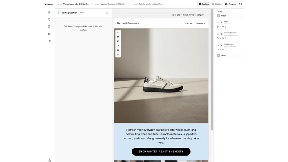Edit the Subject field
The image size is (288, 162).
(111, 4)
